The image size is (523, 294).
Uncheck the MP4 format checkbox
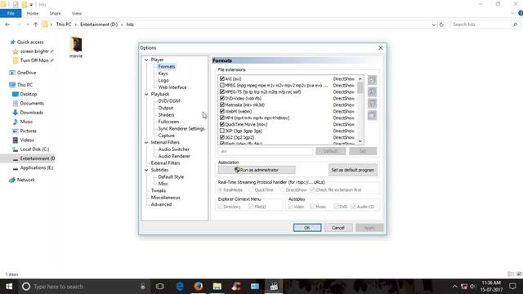click(222, 118)
